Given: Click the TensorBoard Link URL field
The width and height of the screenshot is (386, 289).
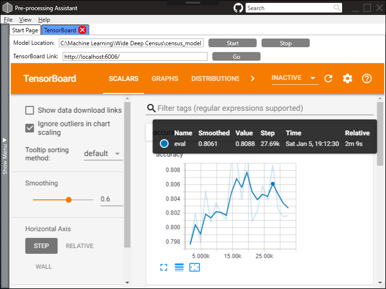Looking at the screenshot, I should pos(135,56).
